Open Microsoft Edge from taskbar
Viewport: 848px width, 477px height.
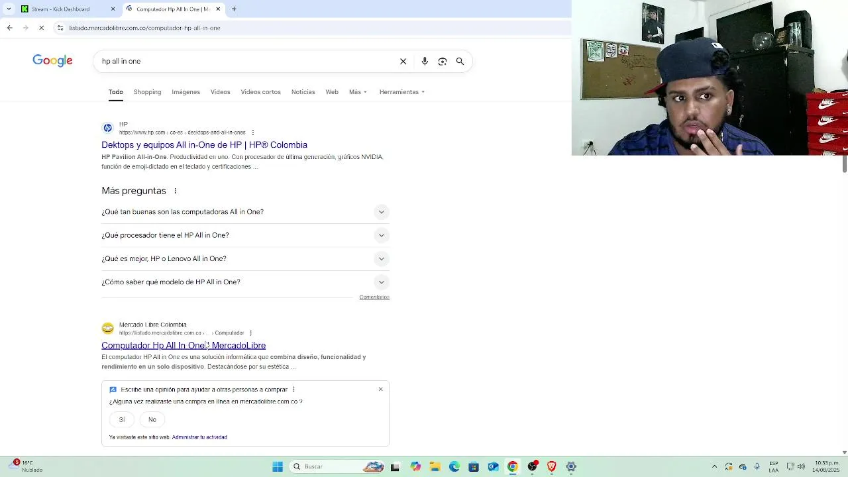tap(454, 466)
